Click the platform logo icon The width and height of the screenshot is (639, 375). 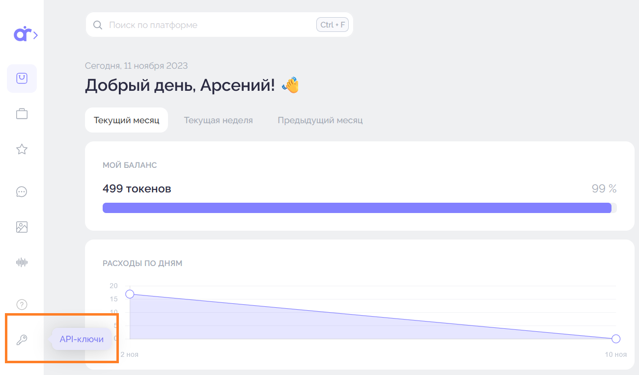tap(22, 34)
